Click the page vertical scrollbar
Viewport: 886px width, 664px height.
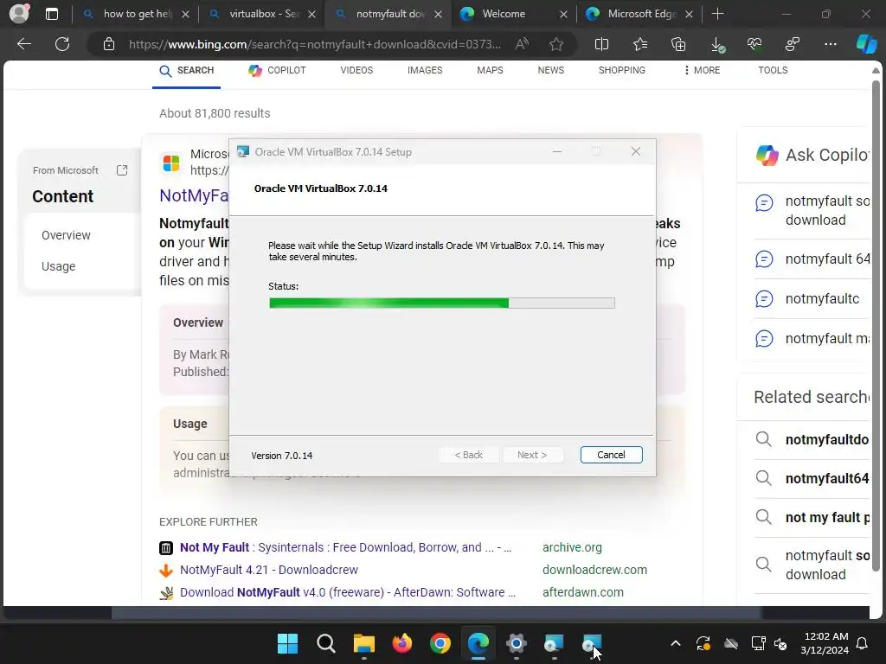pyautogui.click(x=876, y=325)
